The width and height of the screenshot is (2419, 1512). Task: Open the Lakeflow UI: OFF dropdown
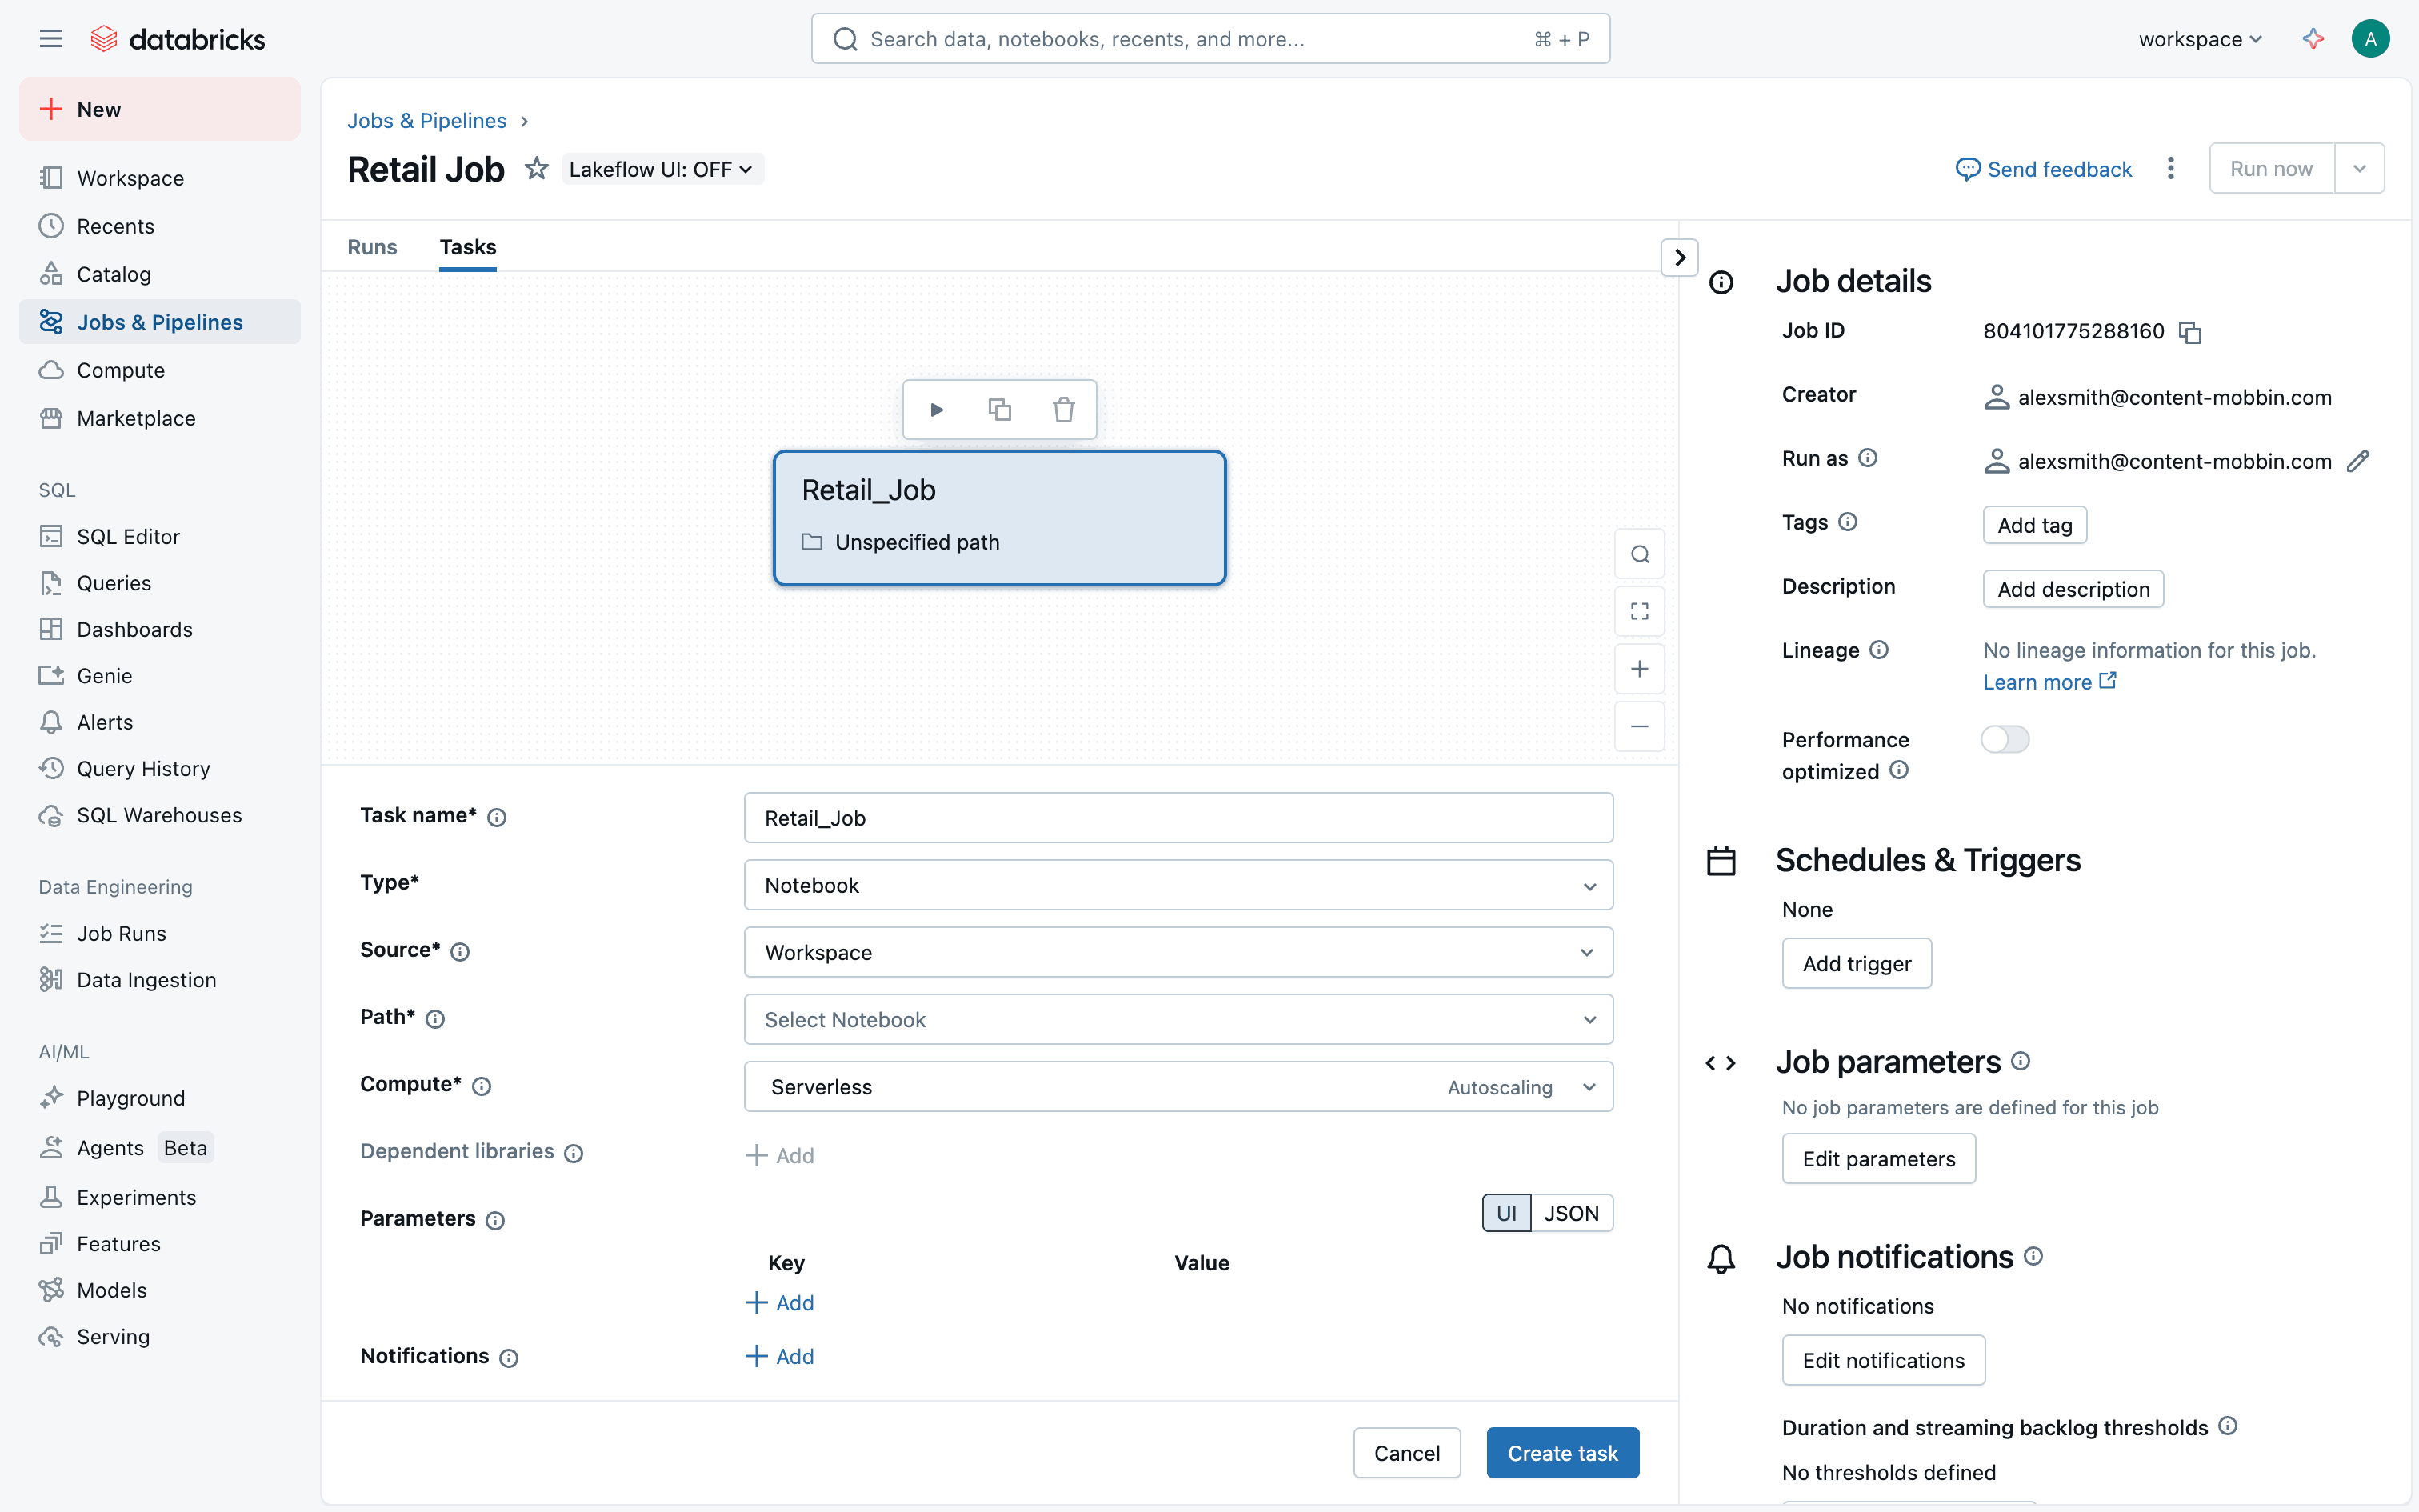(x=661, y=169)
